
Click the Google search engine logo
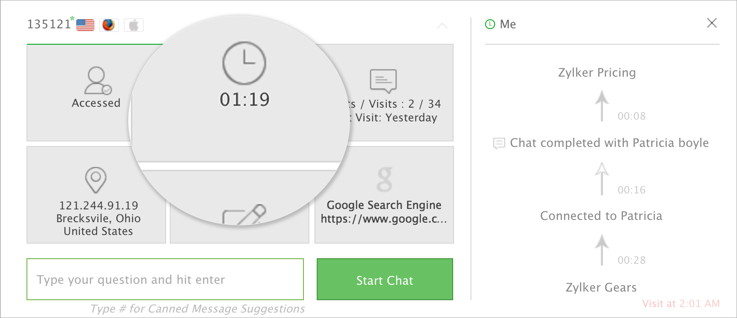point(384,179)
